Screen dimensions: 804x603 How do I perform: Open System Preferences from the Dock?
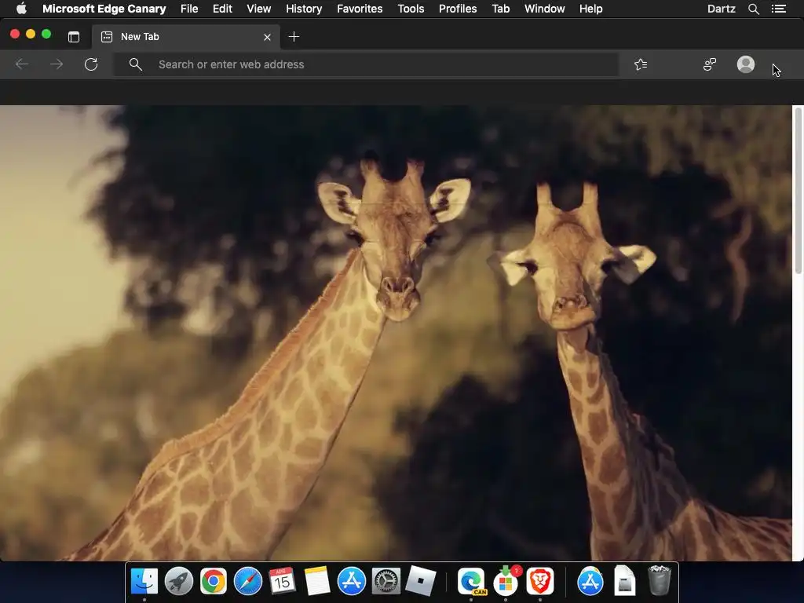pyautogui.click(x=386, y=582)
